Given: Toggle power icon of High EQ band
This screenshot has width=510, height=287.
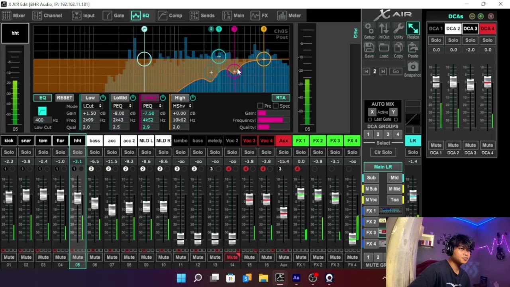Looking at the screenshot, I should click(x=193, y=98).
